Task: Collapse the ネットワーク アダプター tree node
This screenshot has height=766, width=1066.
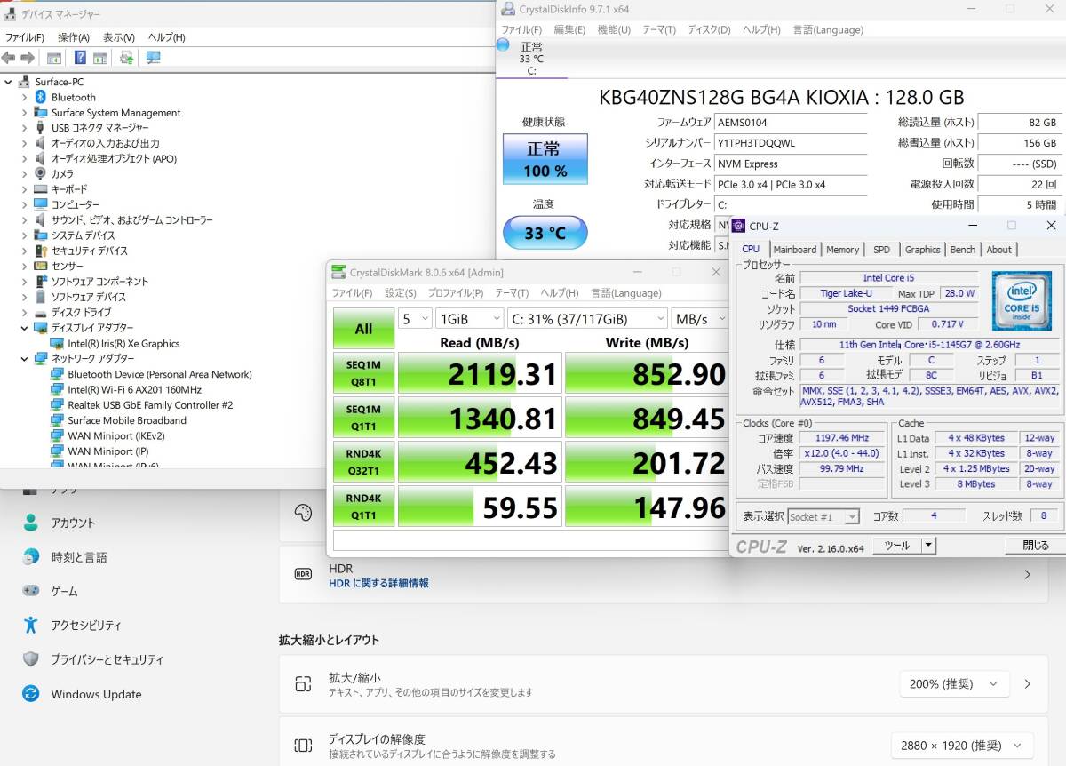Action: [x=24, y=359]
